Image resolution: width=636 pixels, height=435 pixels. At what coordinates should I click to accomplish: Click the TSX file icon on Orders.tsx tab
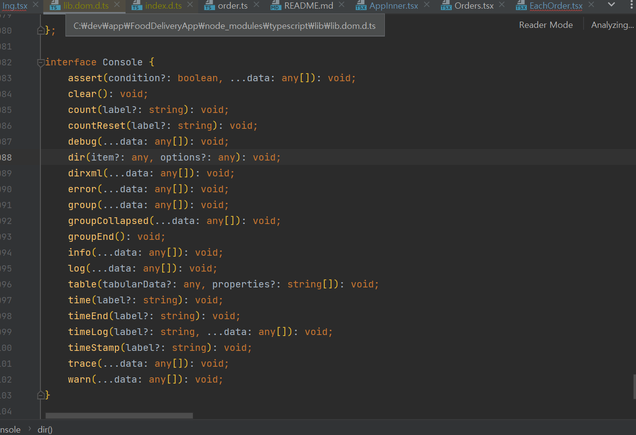(x=446, y=6)
